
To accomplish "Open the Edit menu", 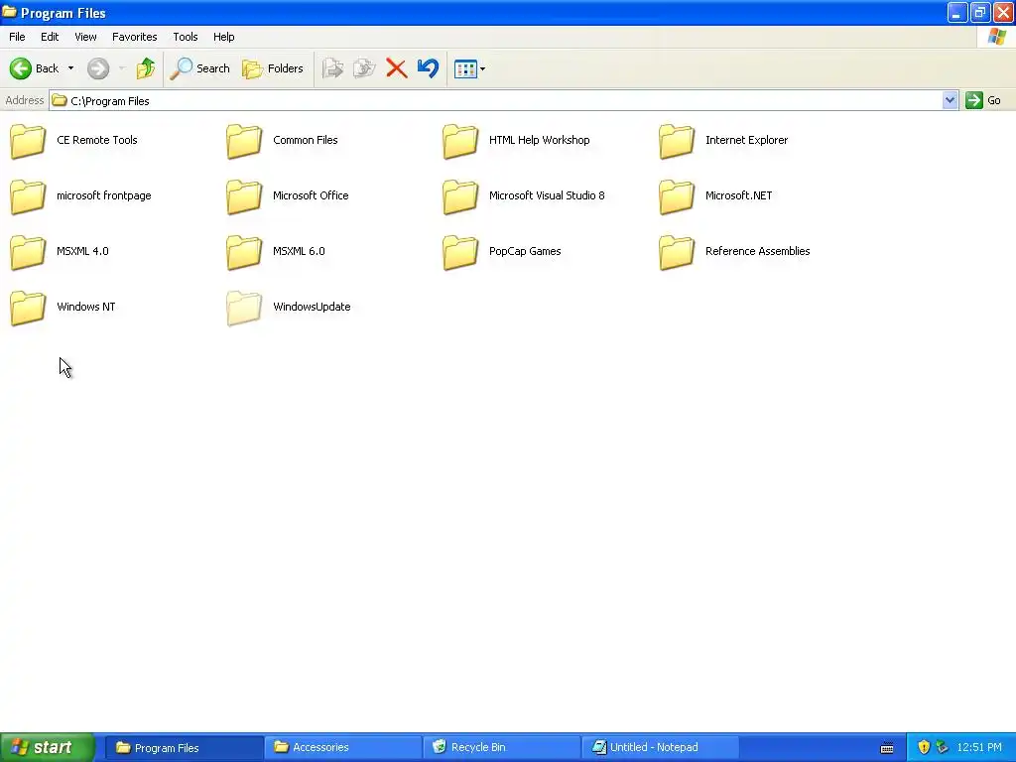I will coord(50,37).
